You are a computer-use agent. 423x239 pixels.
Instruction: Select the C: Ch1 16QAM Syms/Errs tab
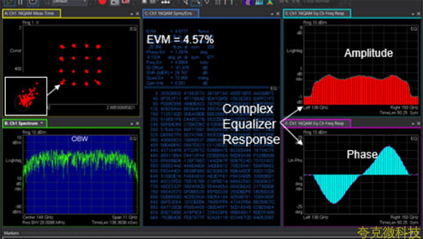point(171,14)
